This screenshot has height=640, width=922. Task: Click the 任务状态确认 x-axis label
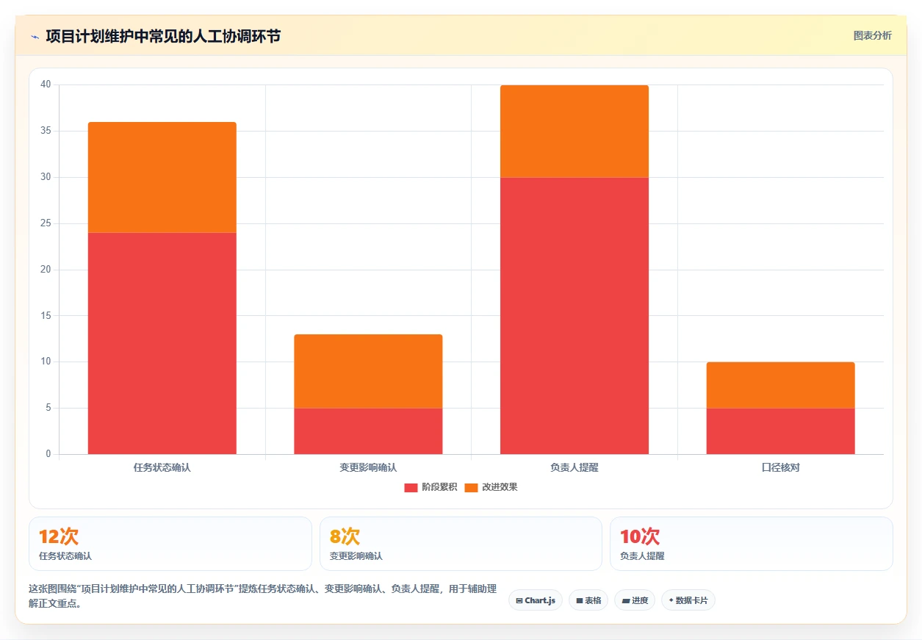[x=162, y=467]
